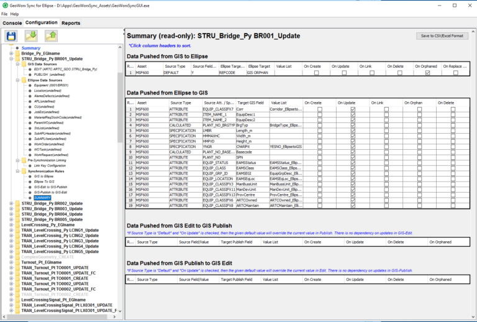The height and width of the screenshot is (322, 477).
Task: Switch to the Console tab
Action: pos(12,22)
